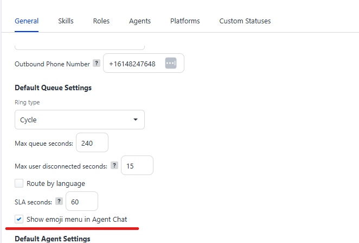
Task: Click the Max user disconnected seconds field
Action: point(137,165)
